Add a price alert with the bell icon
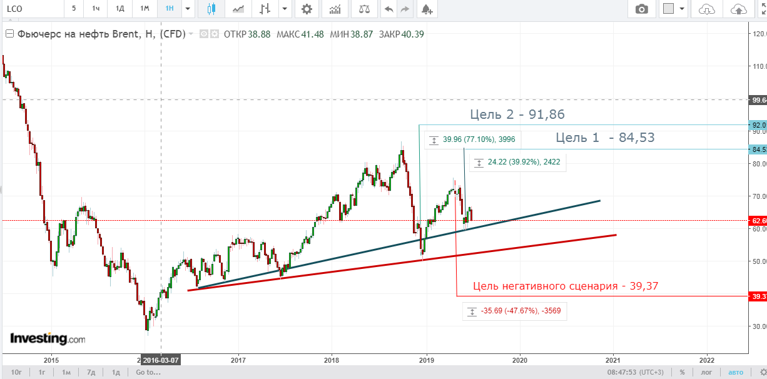This screenshot has height=379, width=767. [427, 9]
